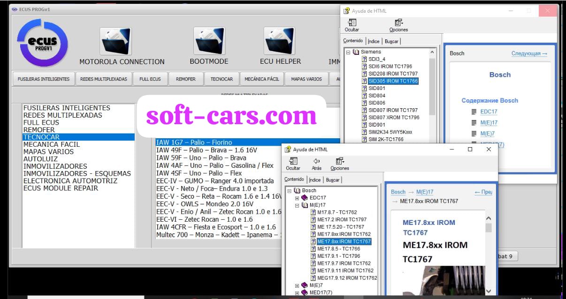
Task: Open the EDC17 link under Содержание Bosch
Action: pos(489,112)
